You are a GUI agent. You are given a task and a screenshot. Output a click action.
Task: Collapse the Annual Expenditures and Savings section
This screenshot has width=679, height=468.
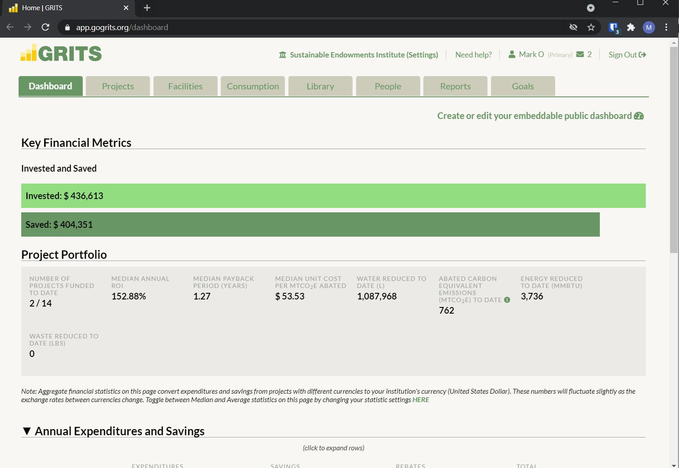point(27,430)
